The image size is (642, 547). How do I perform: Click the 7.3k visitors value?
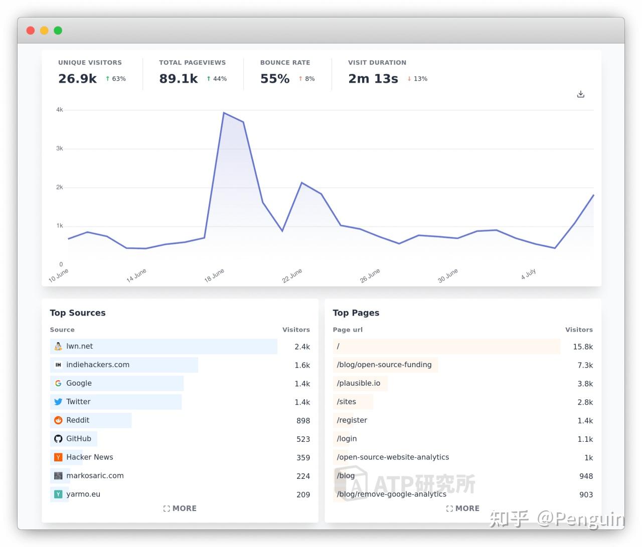pyautogui.click(x=585, y=365)
